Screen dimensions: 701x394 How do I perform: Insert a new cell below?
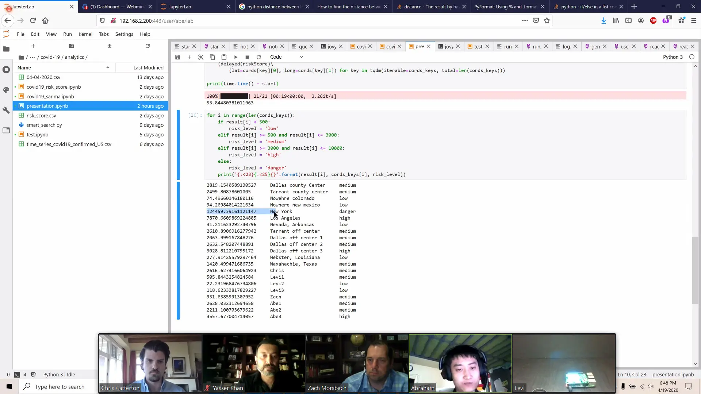pos(189,57)
